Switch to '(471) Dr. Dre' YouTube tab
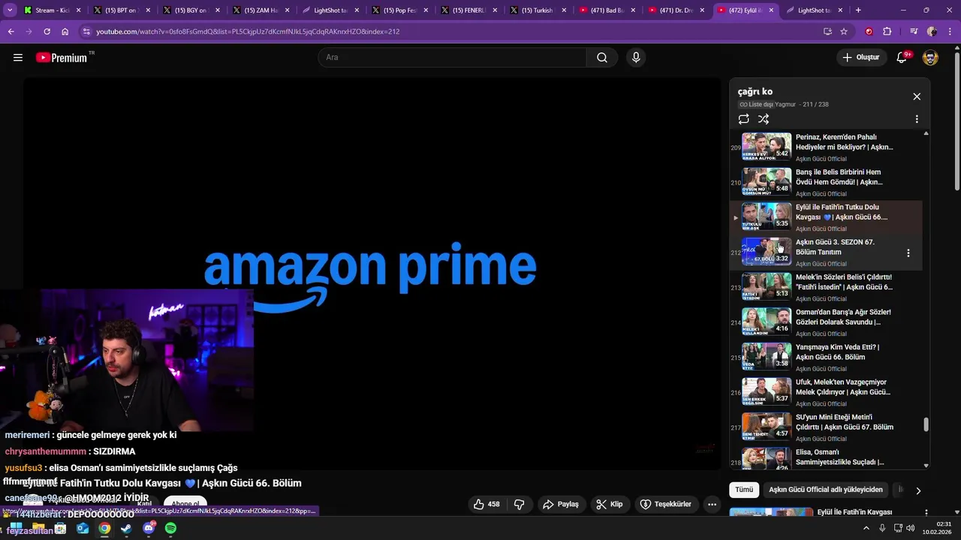This screenshot has height=540, width=961. point(676,10)
